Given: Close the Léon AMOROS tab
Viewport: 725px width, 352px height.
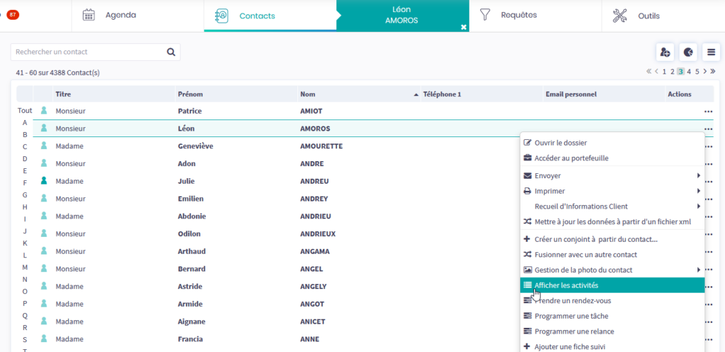Looking at the screenshot, I should [x=464, y=27].
